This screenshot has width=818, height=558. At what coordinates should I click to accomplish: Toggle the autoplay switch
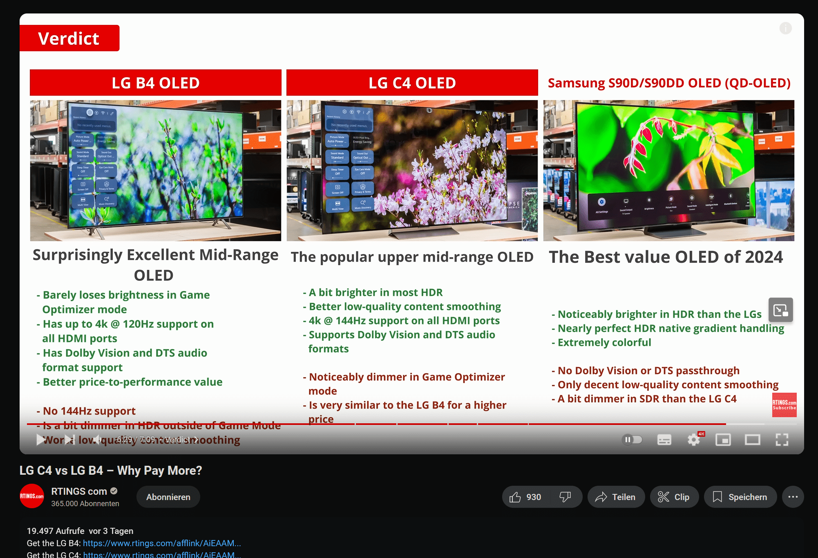[x=632, y=440]
